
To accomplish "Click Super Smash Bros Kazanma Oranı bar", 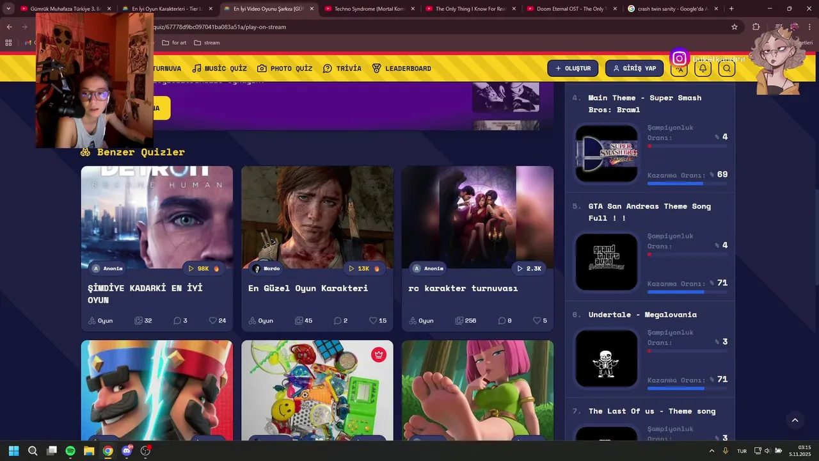I will [687, 184].
